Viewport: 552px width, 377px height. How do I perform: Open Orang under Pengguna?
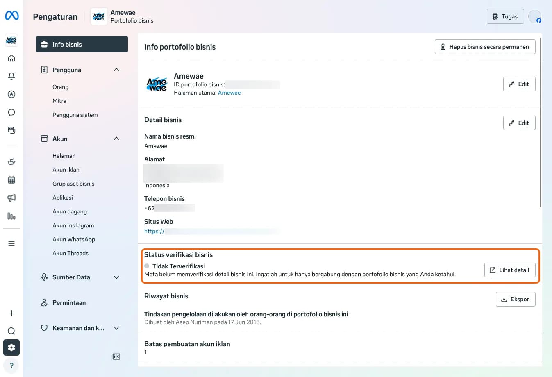tap(61, 87)
